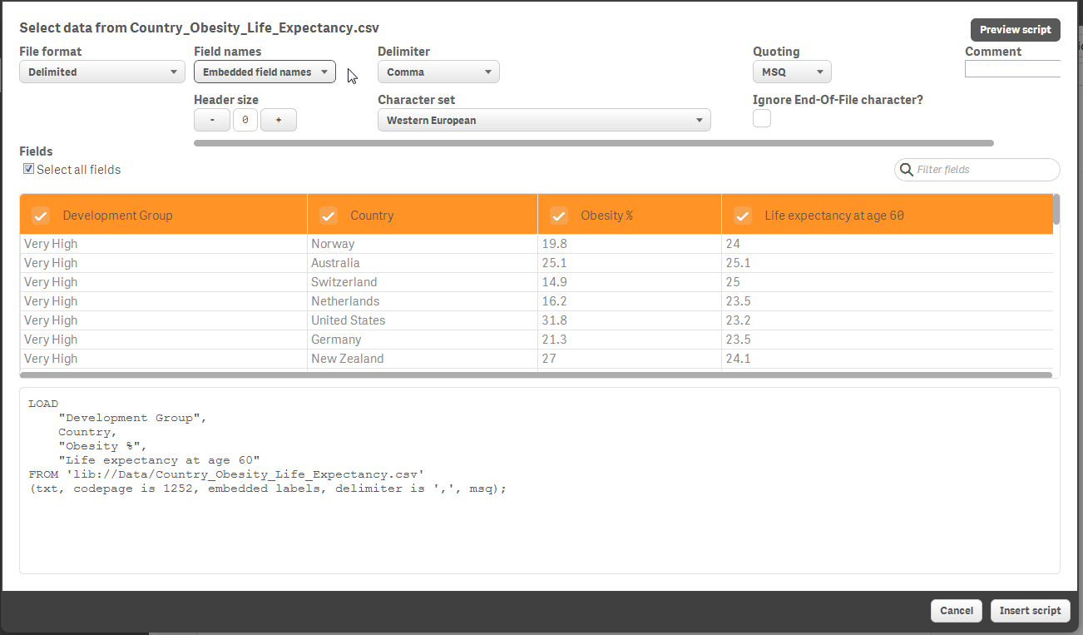
Task: Click the Insert script button
Action: pyautogui.click(x=1030, y=610)
